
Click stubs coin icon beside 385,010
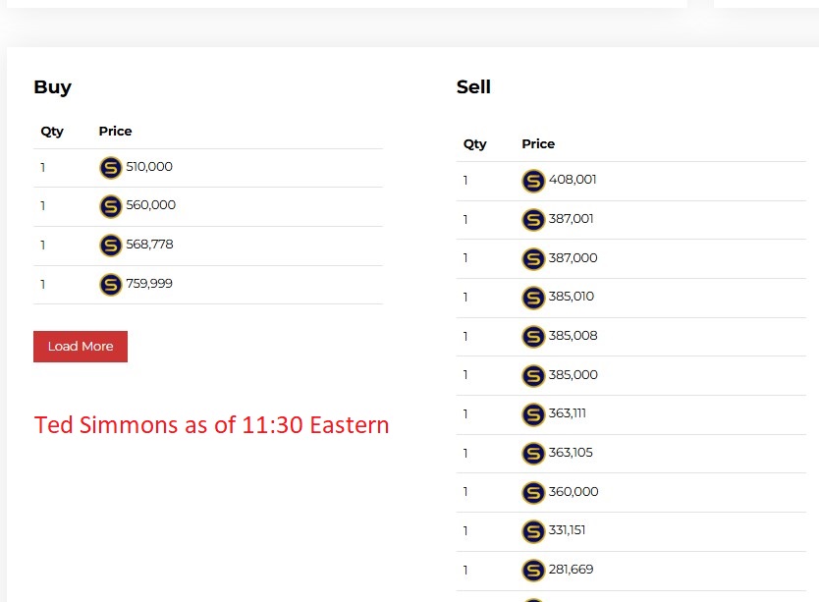click(533, 298)
